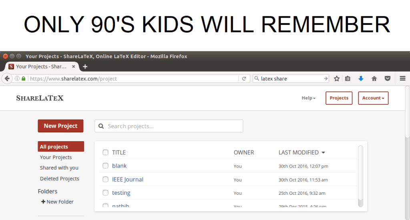This screenshot has height=220, width=410.
Task: Click the magnifier icon in Search projects box
Action: point(101,126)
